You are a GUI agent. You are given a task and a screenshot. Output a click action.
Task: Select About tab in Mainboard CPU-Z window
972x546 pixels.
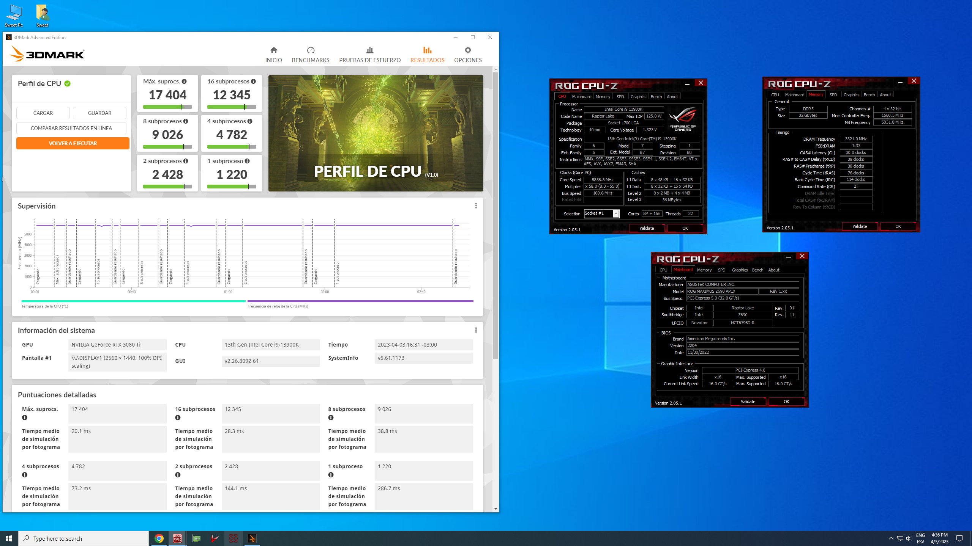(774, 270)
